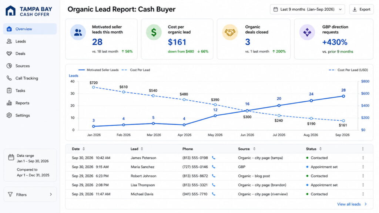Click the GBP source cell
The height and width of the screenshot is (213, 379).
(x=241, y=167)
